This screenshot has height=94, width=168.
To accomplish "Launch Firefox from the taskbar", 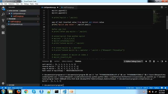I will coord(18,92).
